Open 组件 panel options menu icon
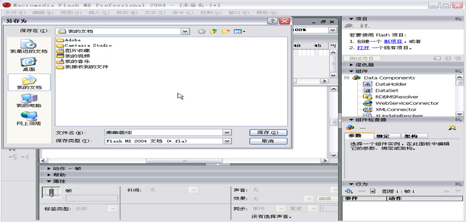The width and height of the screenshot is (466, 222). [458, 72]
